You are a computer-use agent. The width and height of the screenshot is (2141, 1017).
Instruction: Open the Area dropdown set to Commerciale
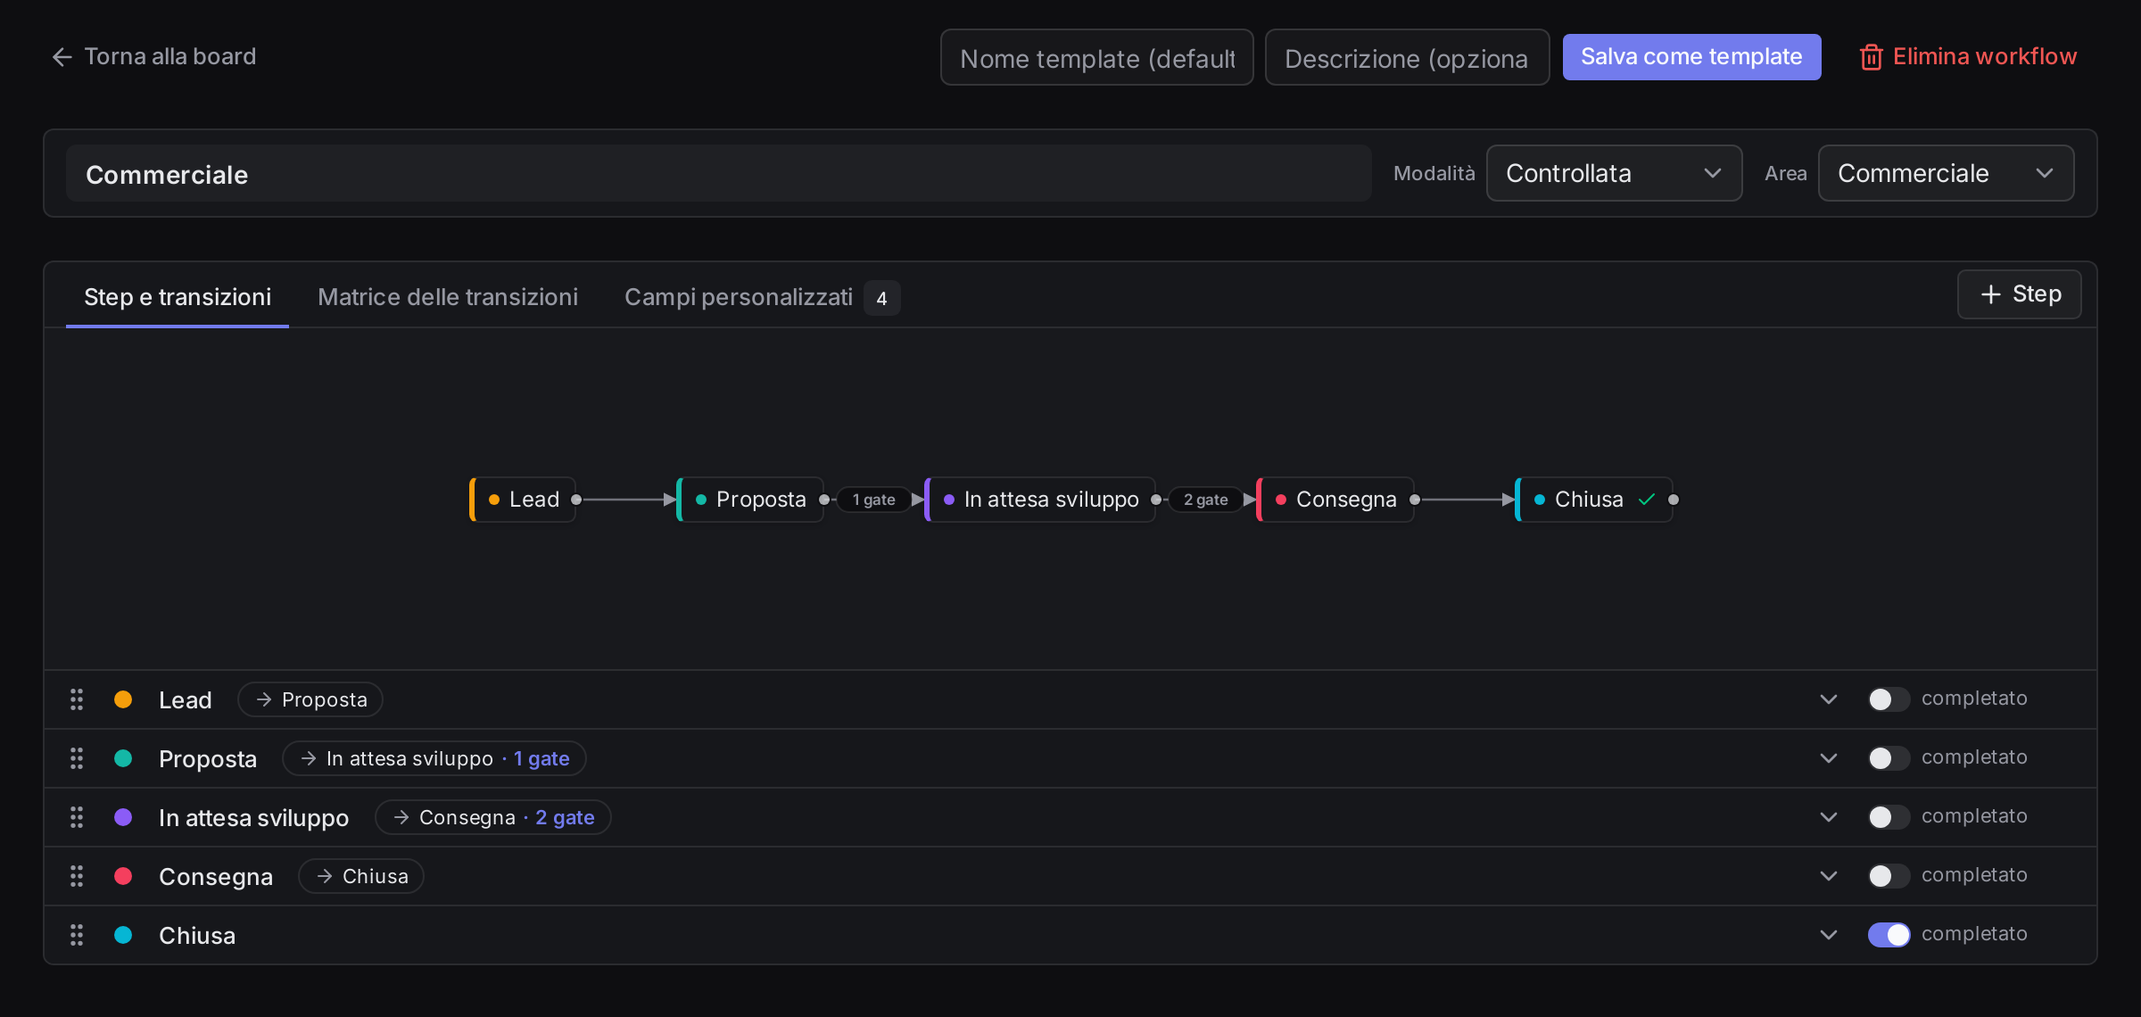coord(1946,173)
